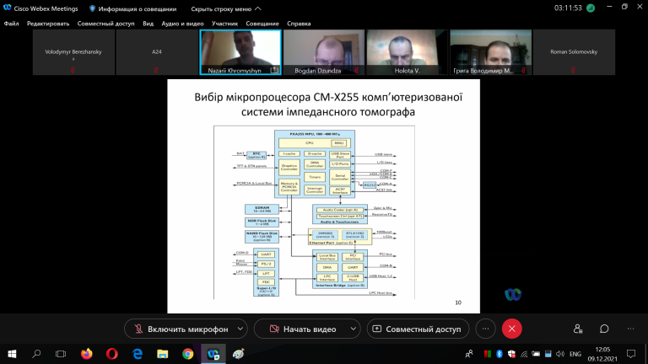This screenshot has width=648, height=364.
Task: Expand the video options arrow
Action: [x=354, y=329]
